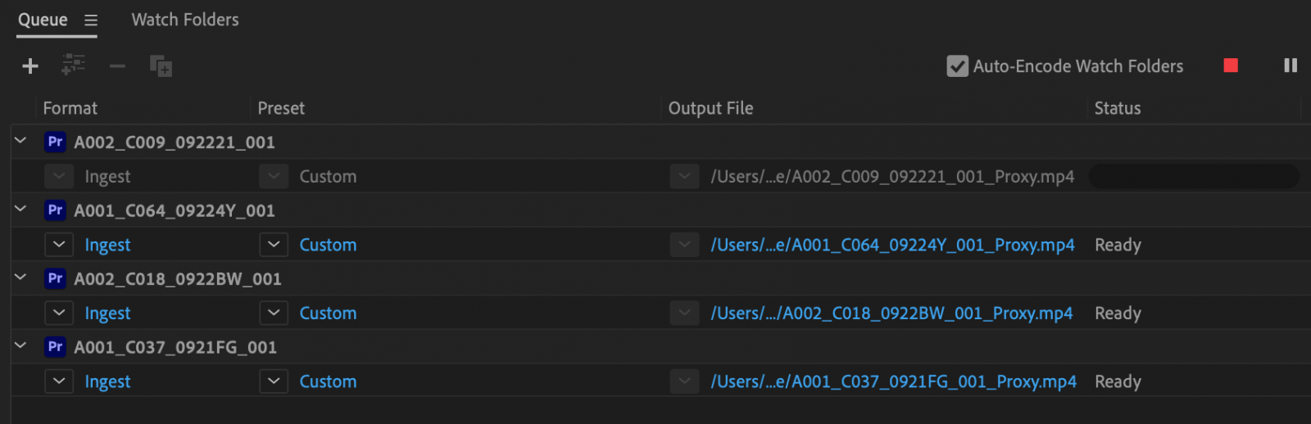The image size is (1311, 424).
Task: Click Premiere icon next to A001_C037_0921FG_001
Action: (x=55, y=347)
